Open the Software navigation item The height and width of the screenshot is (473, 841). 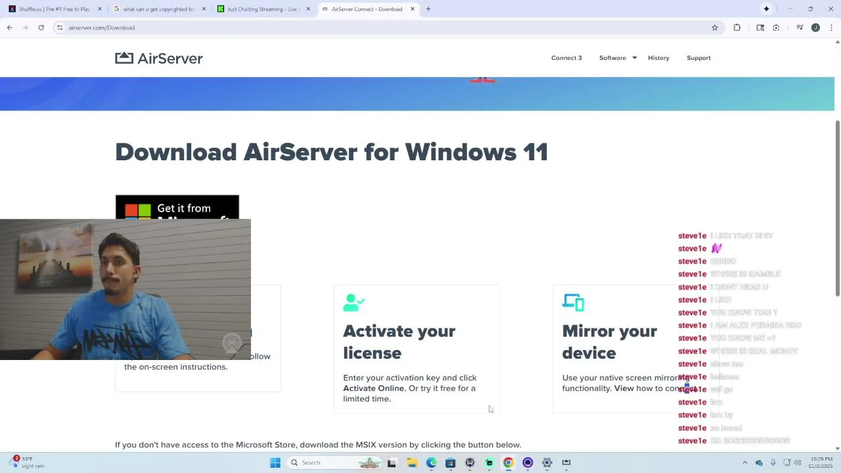[x=612, y=58]
